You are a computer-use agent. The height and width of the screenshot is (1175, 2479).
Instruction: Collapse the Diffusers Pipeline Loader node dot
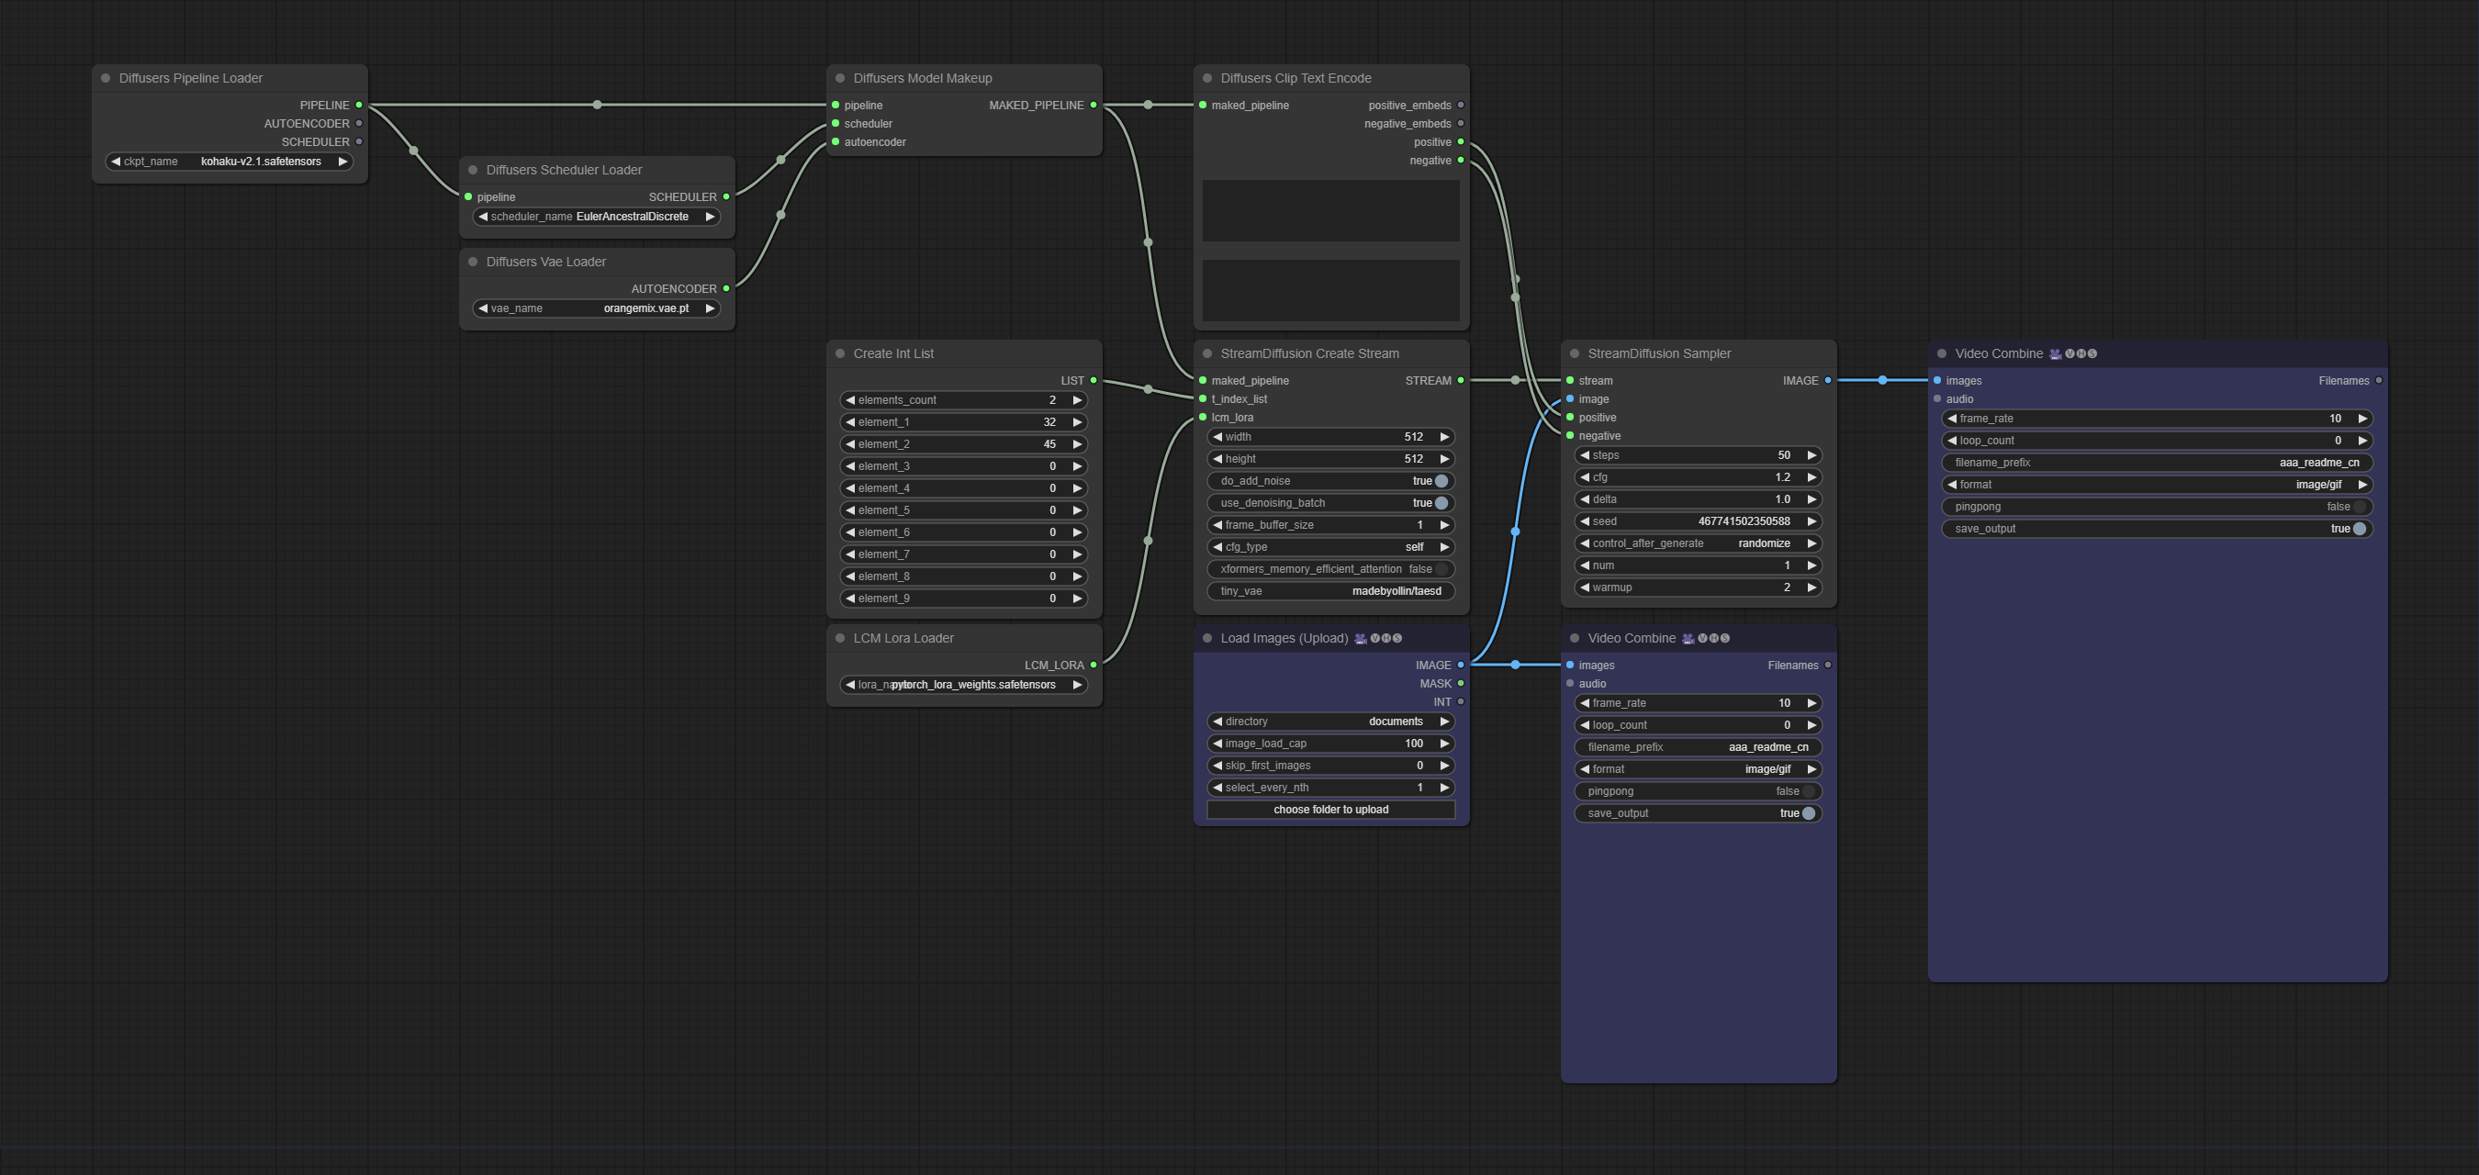point(106,78)
